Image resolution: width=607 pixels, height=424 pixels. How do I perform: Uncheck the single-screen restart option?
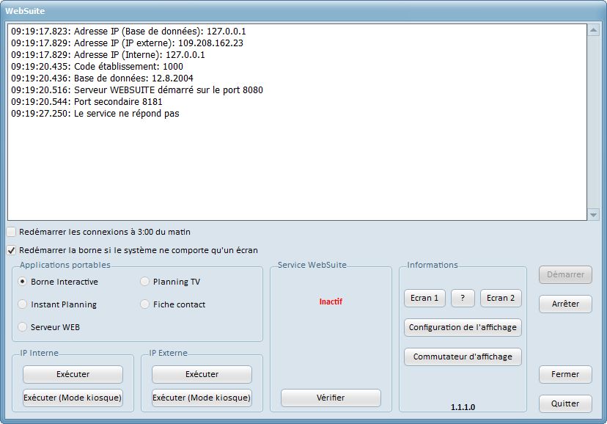click(11, 249)
